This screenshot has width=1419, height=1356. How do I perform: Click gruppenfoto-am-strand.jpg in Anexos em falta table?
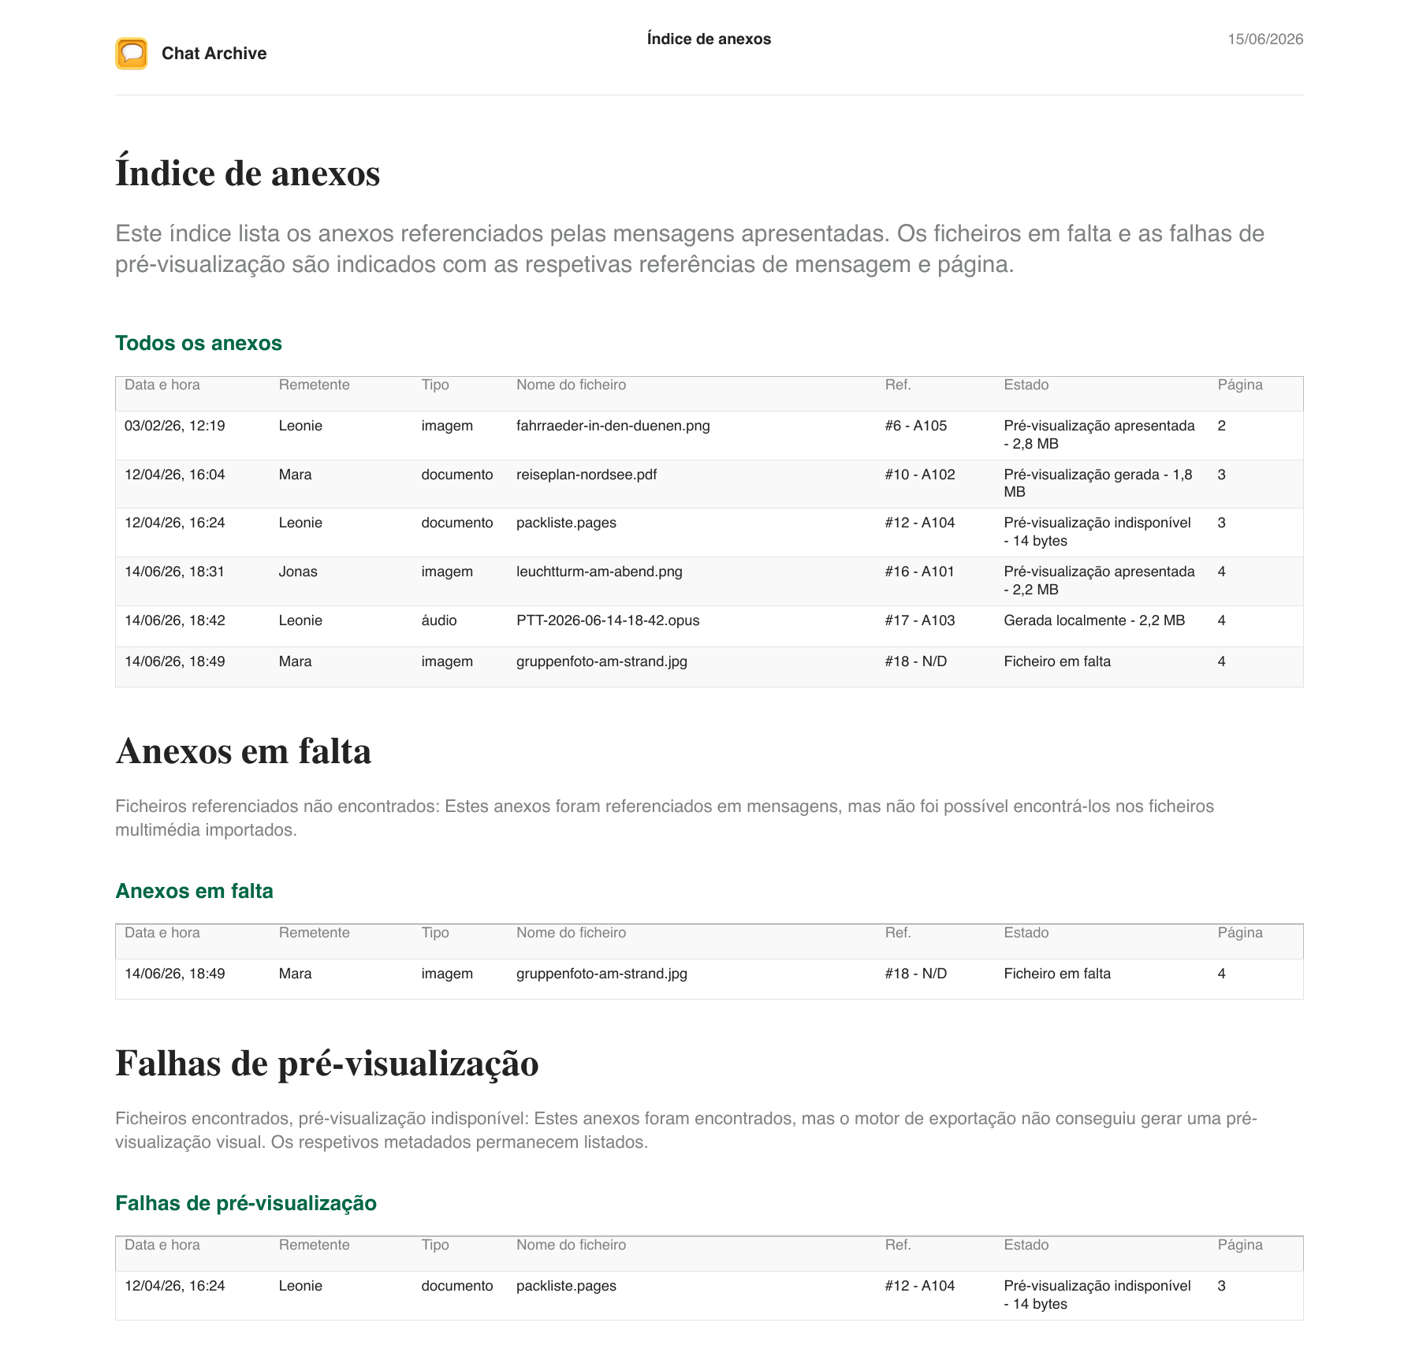601,974
